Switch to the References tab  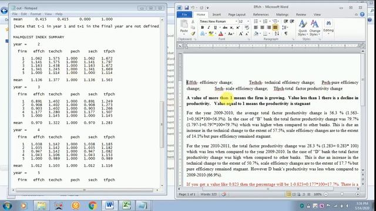pos(261,15)
